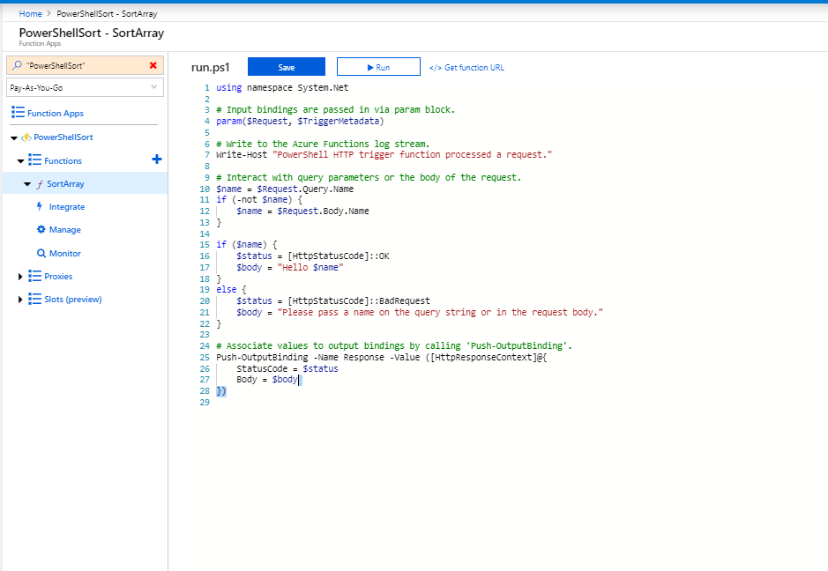The width and height of the screenshot is (828, 571).
Task: Open the Functions list
Action: click(63, 161)
